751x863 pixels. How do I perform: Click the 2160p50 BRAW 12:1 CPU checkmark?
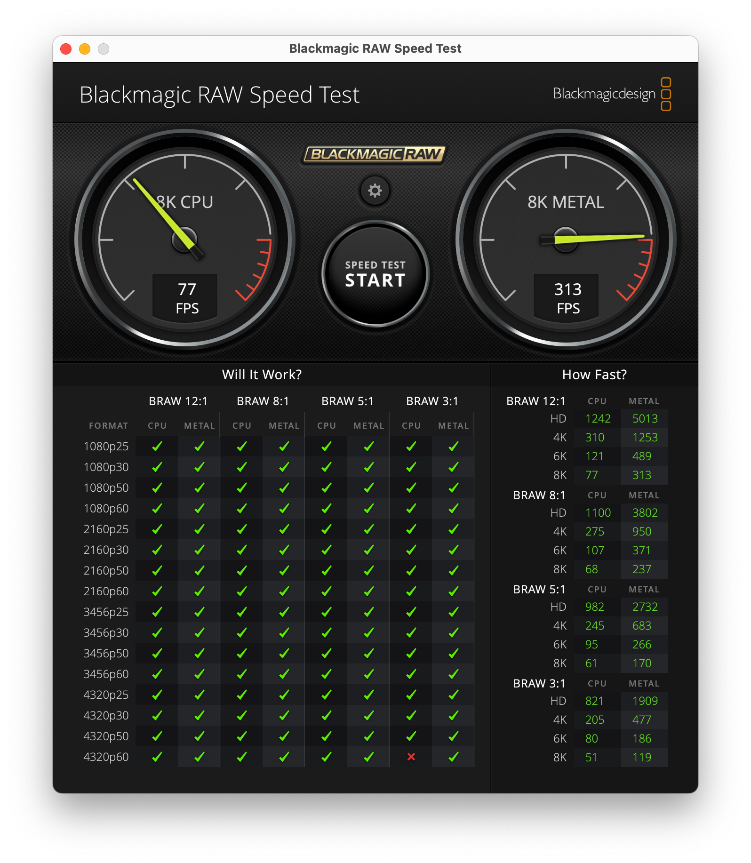pyautogui.click(x=157, y=570)
